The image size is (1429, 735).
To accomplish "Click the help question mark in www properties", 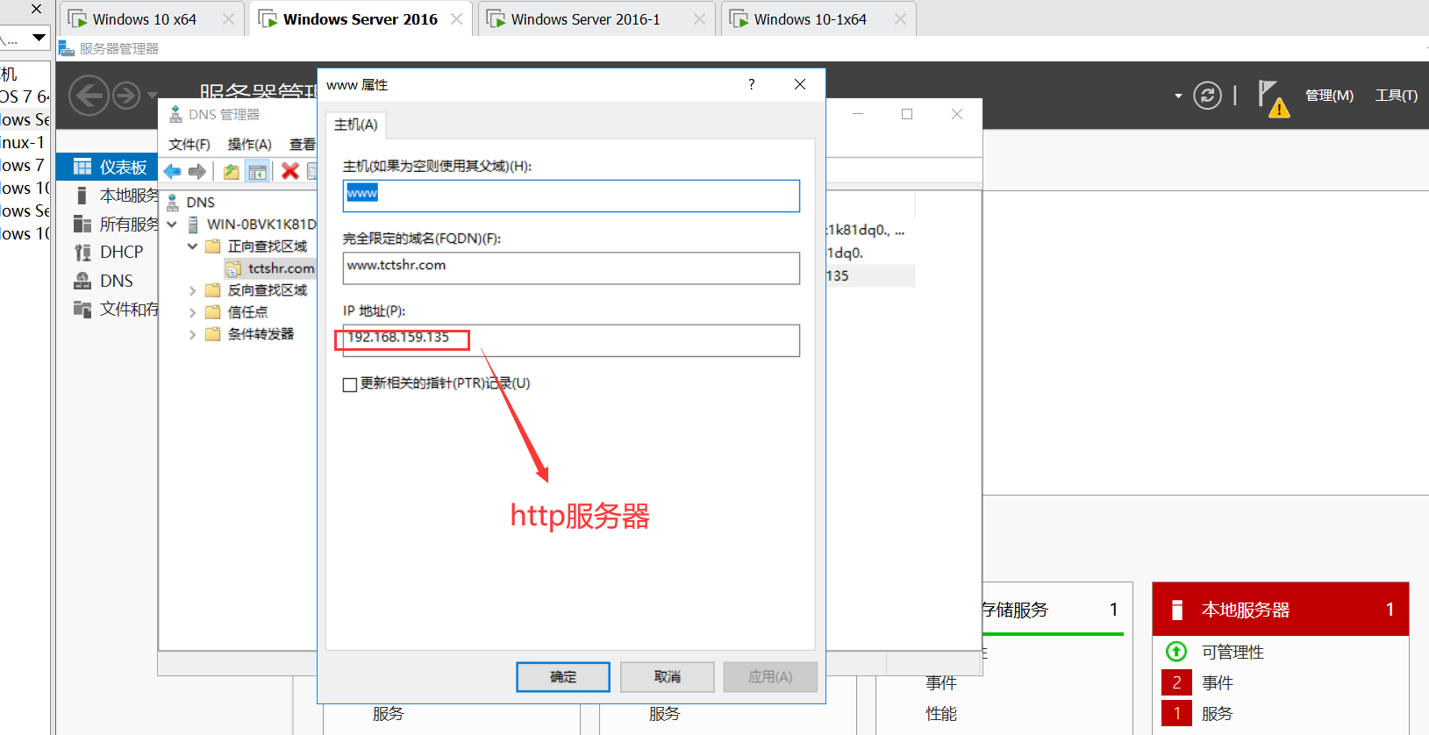I will tap(751, 84).
